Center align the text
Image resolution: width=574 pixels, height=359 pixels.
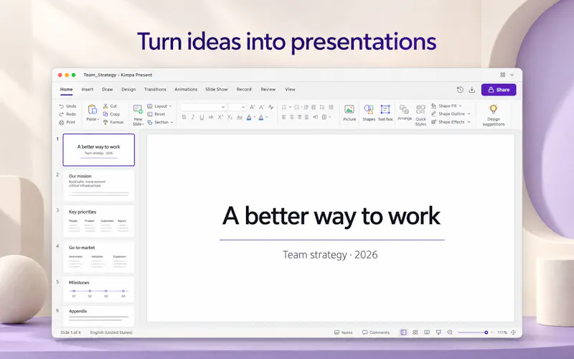(292, 117)
